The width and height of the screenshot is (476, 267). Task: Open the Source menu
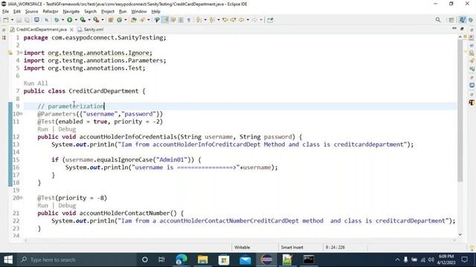pyautogui.click(x=31, y=12)
